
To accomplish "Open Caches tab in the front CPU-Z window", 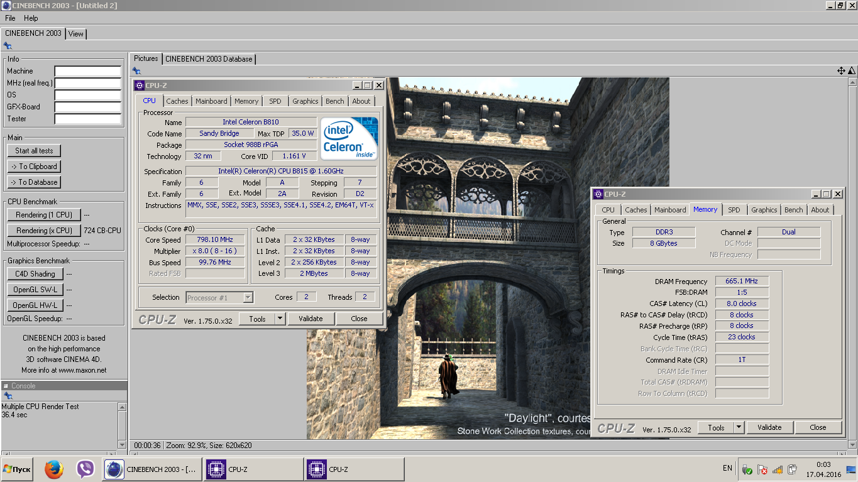I will [177, 101].
